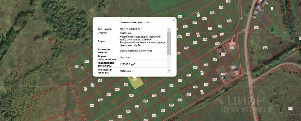Select land parcel number 272
Image resolution: width=301 pixels, height=121 pixels.
pos(87,62)
